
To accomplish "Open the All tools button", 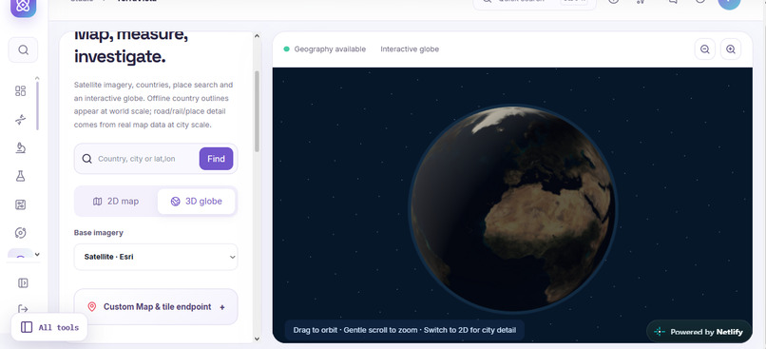I will (49, 327).
